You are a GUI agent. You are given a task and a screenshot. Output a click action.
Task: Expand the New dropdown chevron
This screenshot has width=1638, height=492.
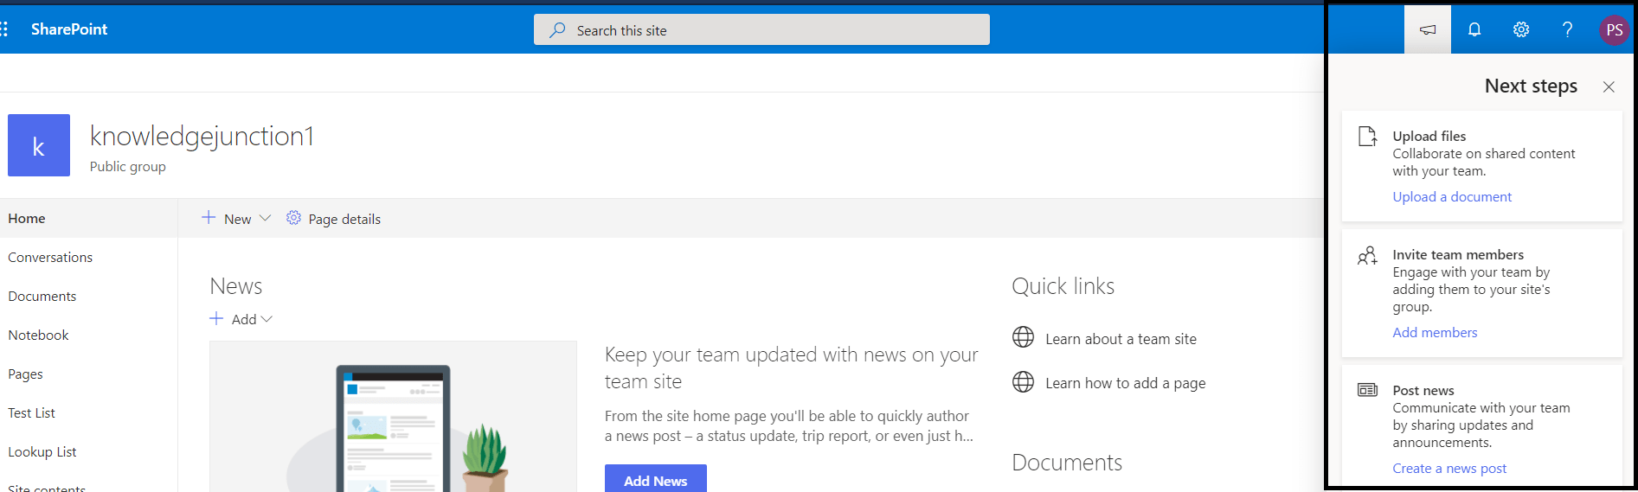click(266, 218)
